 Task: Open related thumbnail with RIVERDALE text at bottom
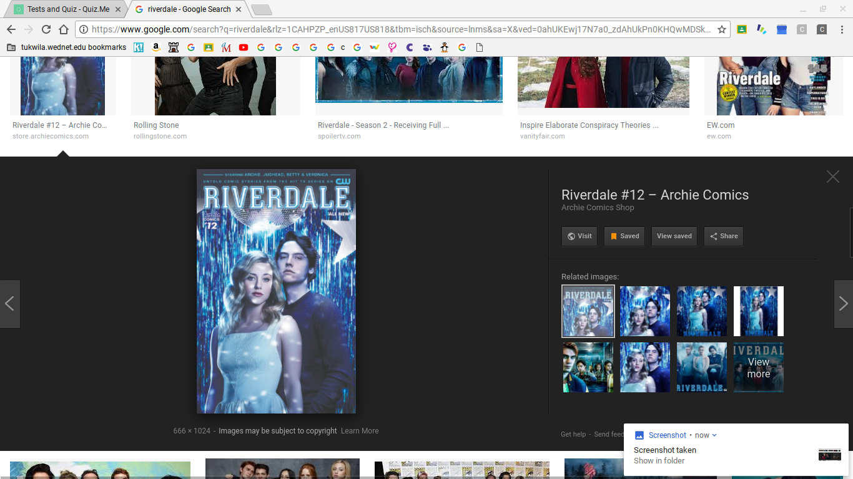(702, 367)
